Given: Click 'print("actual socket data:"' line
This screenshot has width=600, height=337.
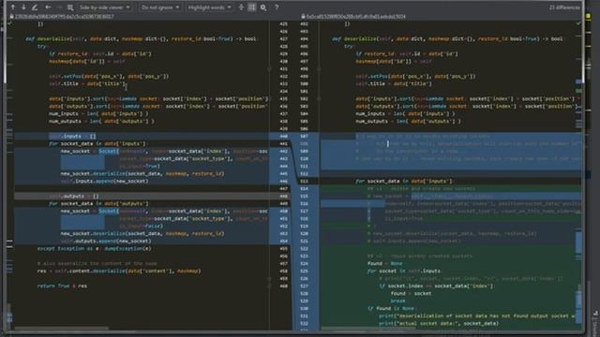Looking at the screenshot, I should tap(439, 323).
